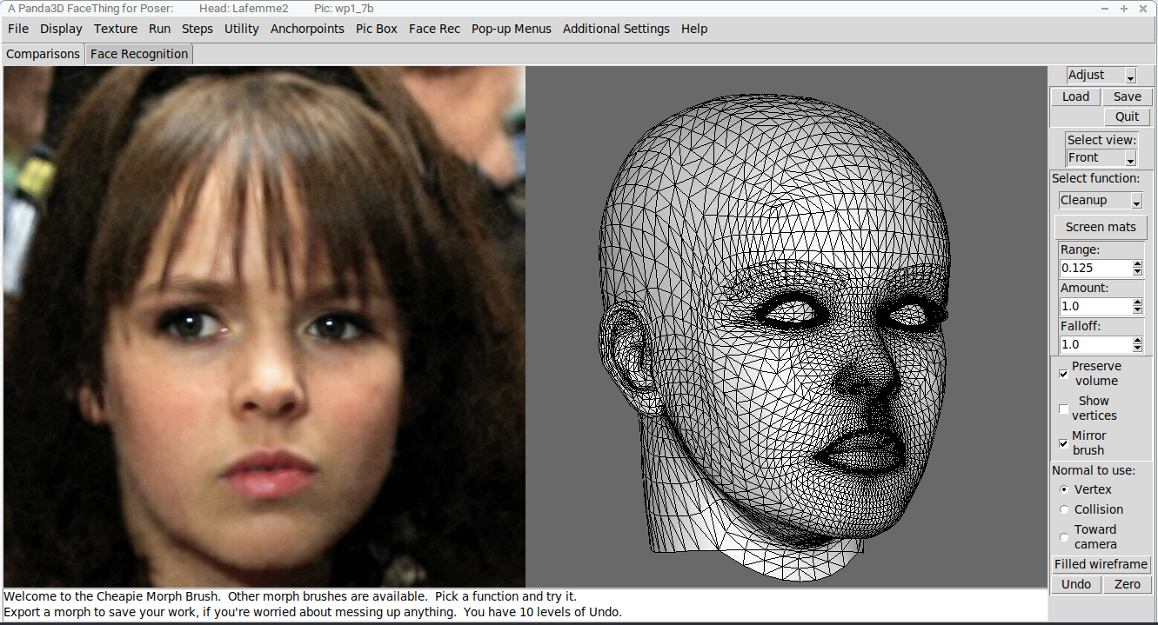Select the Vertex normal radio button
Viewport: 1158px width, 625px height.
[1064, 489]
